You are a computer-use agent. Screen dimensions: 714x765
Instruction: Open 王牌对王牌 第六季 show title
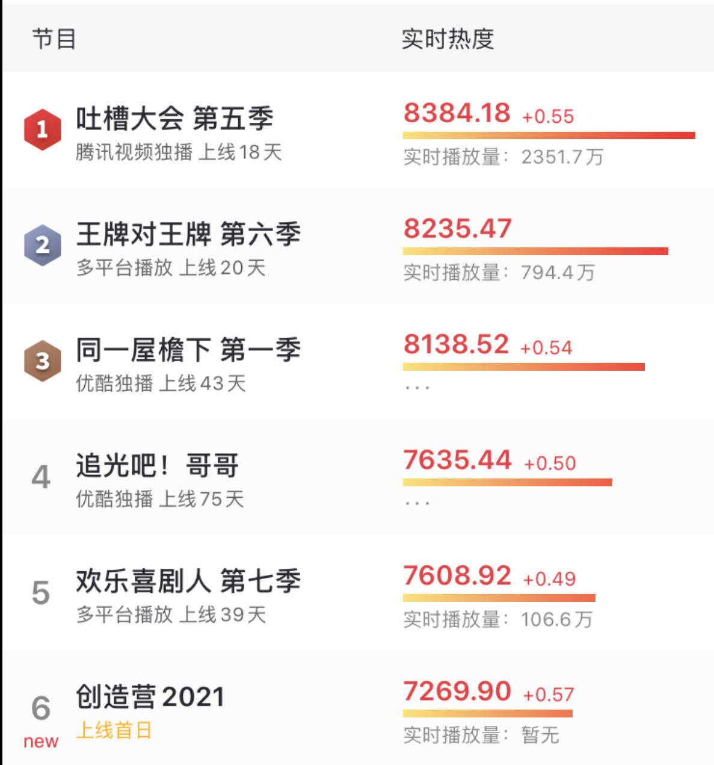coord(188,234)
